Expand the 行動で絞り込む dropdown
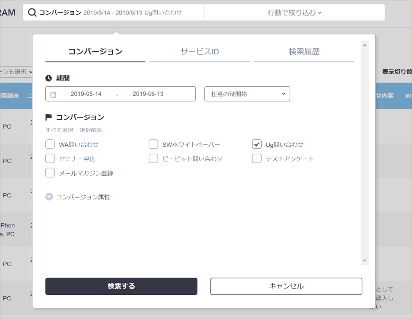 click(294, 12)
